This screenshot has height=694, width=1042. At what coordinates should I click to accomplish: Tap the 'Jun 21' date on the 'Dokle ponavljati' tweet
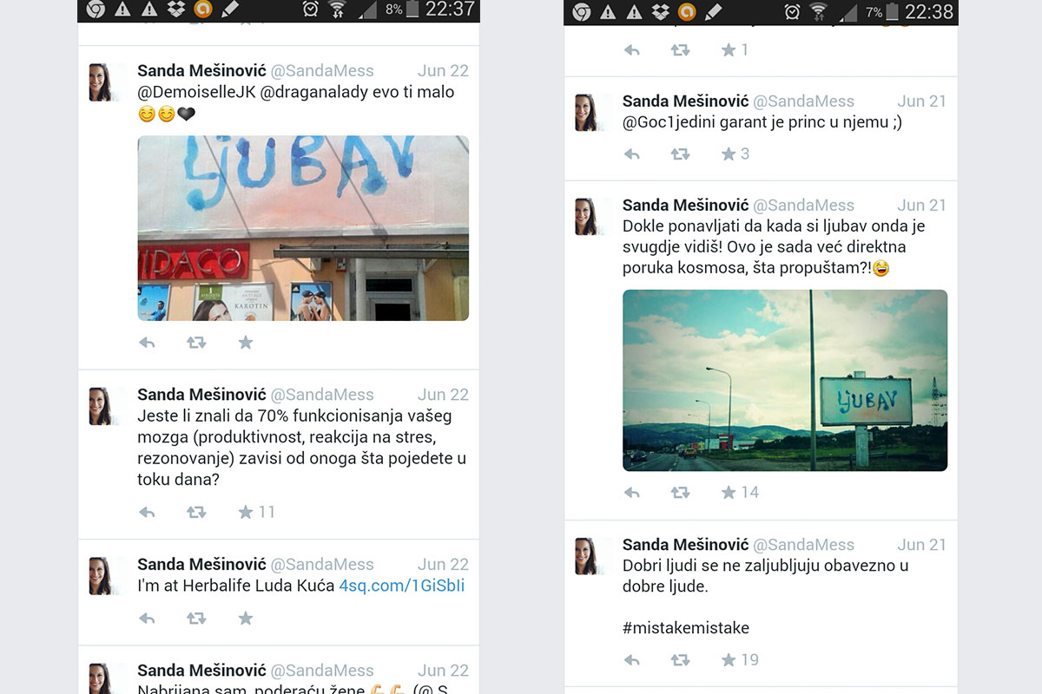click(922, 206)
